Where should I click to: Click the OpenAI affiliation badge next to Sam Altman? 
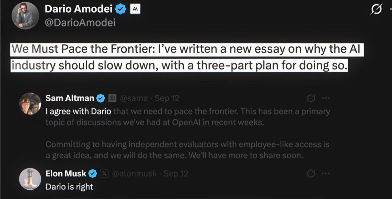click(112, 98)
